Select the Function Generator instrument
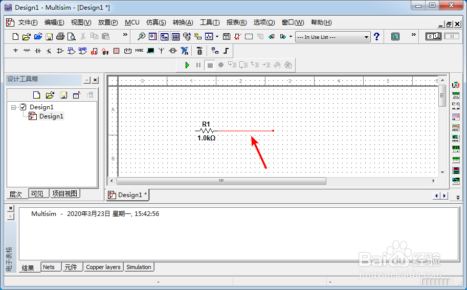Viewport: 467px width, 290px height. point(456,95)
